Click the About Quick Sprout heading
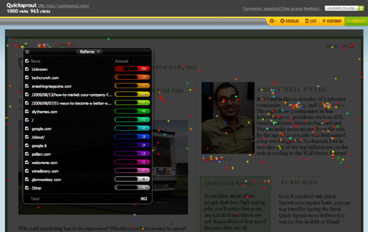Screen dimensions: 368x232 click(228, 183)
